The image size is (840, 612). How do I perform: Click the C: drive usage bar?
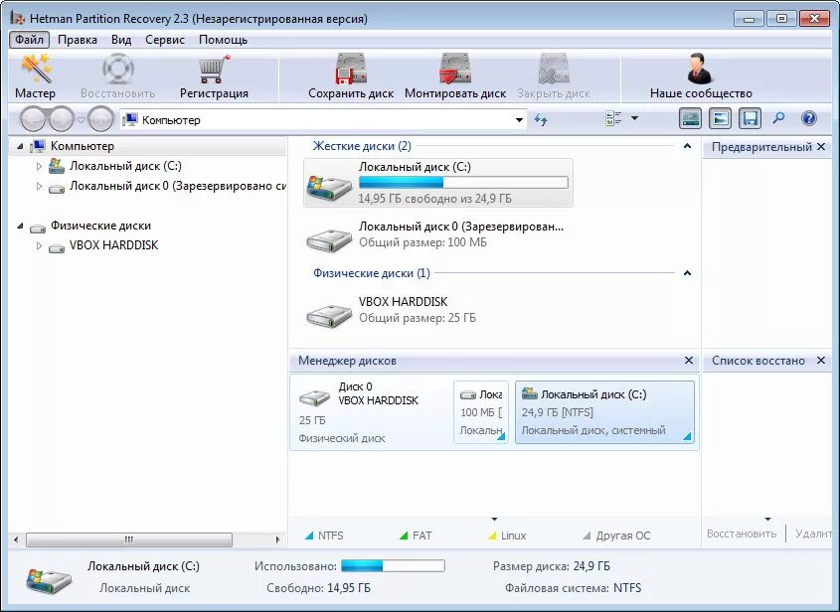click(463, 183)
